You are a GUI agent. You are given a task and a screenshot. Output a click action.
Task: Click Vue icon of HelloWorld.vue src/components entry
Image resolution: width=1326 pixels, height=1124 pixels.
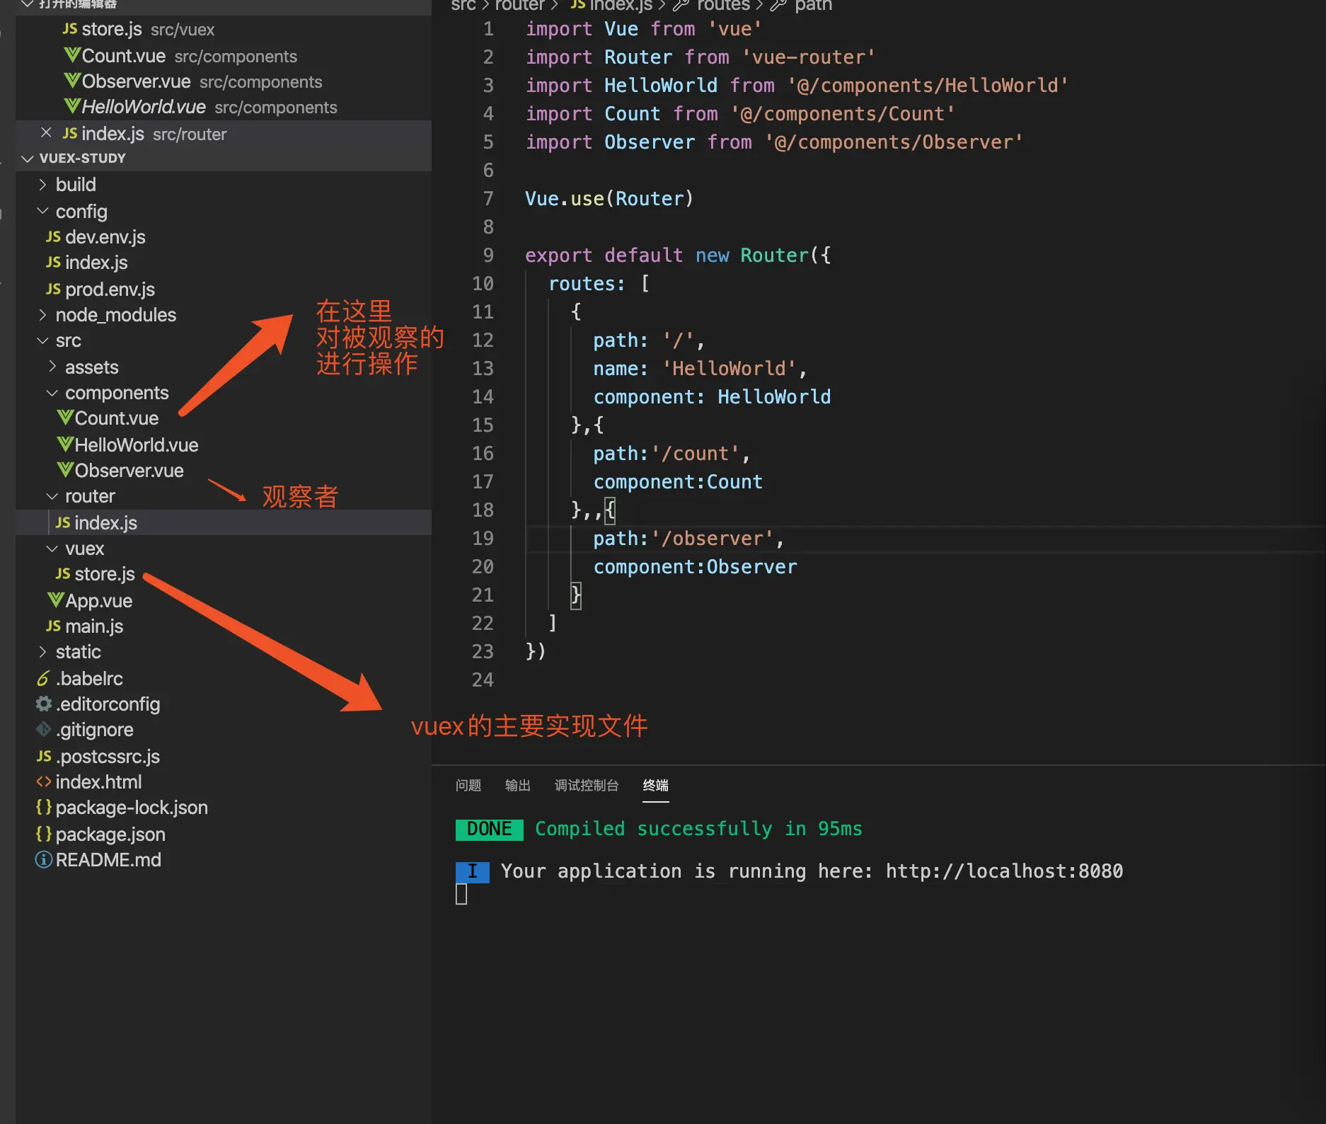72,106
